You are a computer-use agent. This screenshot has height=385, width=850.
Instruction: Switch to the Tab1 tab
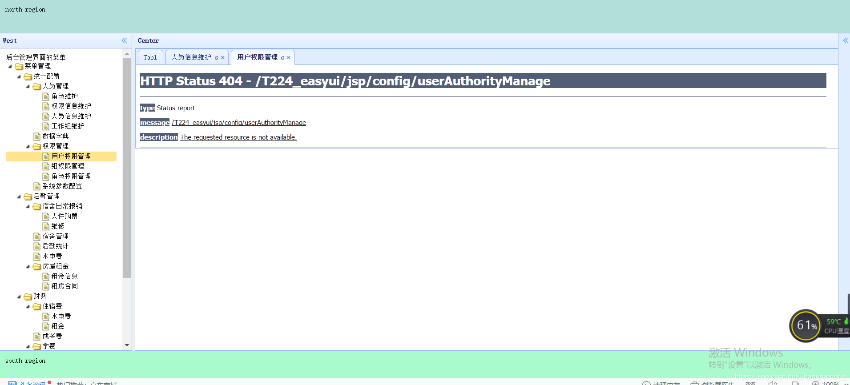pos(150,57)
